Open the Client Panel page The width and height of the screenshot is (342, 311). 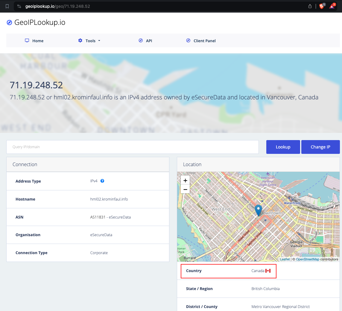[x=201, y=41]
